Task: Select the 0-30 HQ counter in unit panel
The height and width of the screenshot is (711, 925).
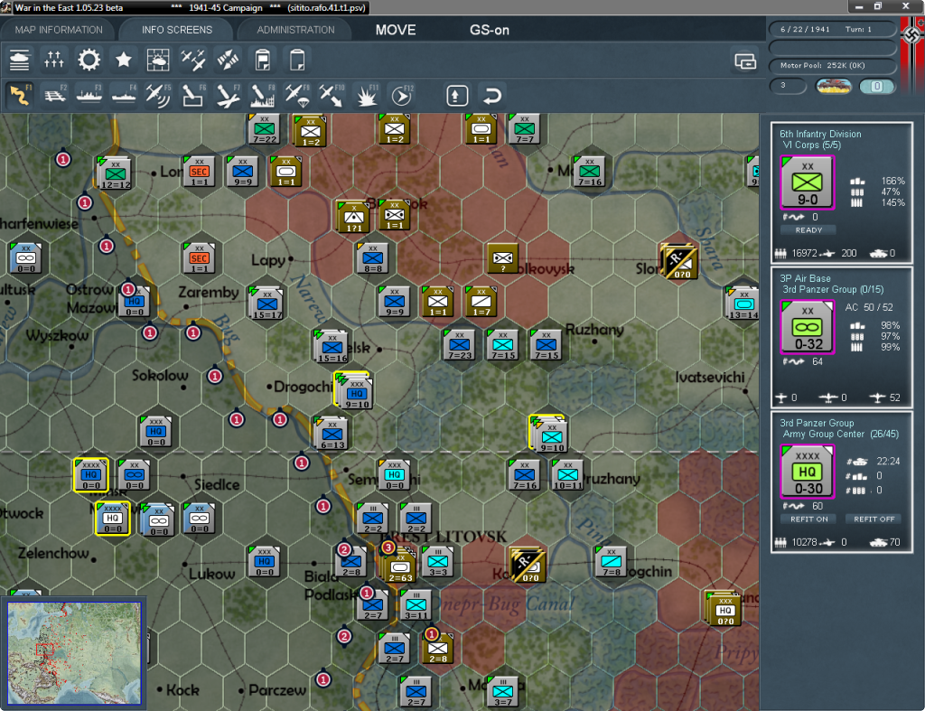Action: click(807, 472)
